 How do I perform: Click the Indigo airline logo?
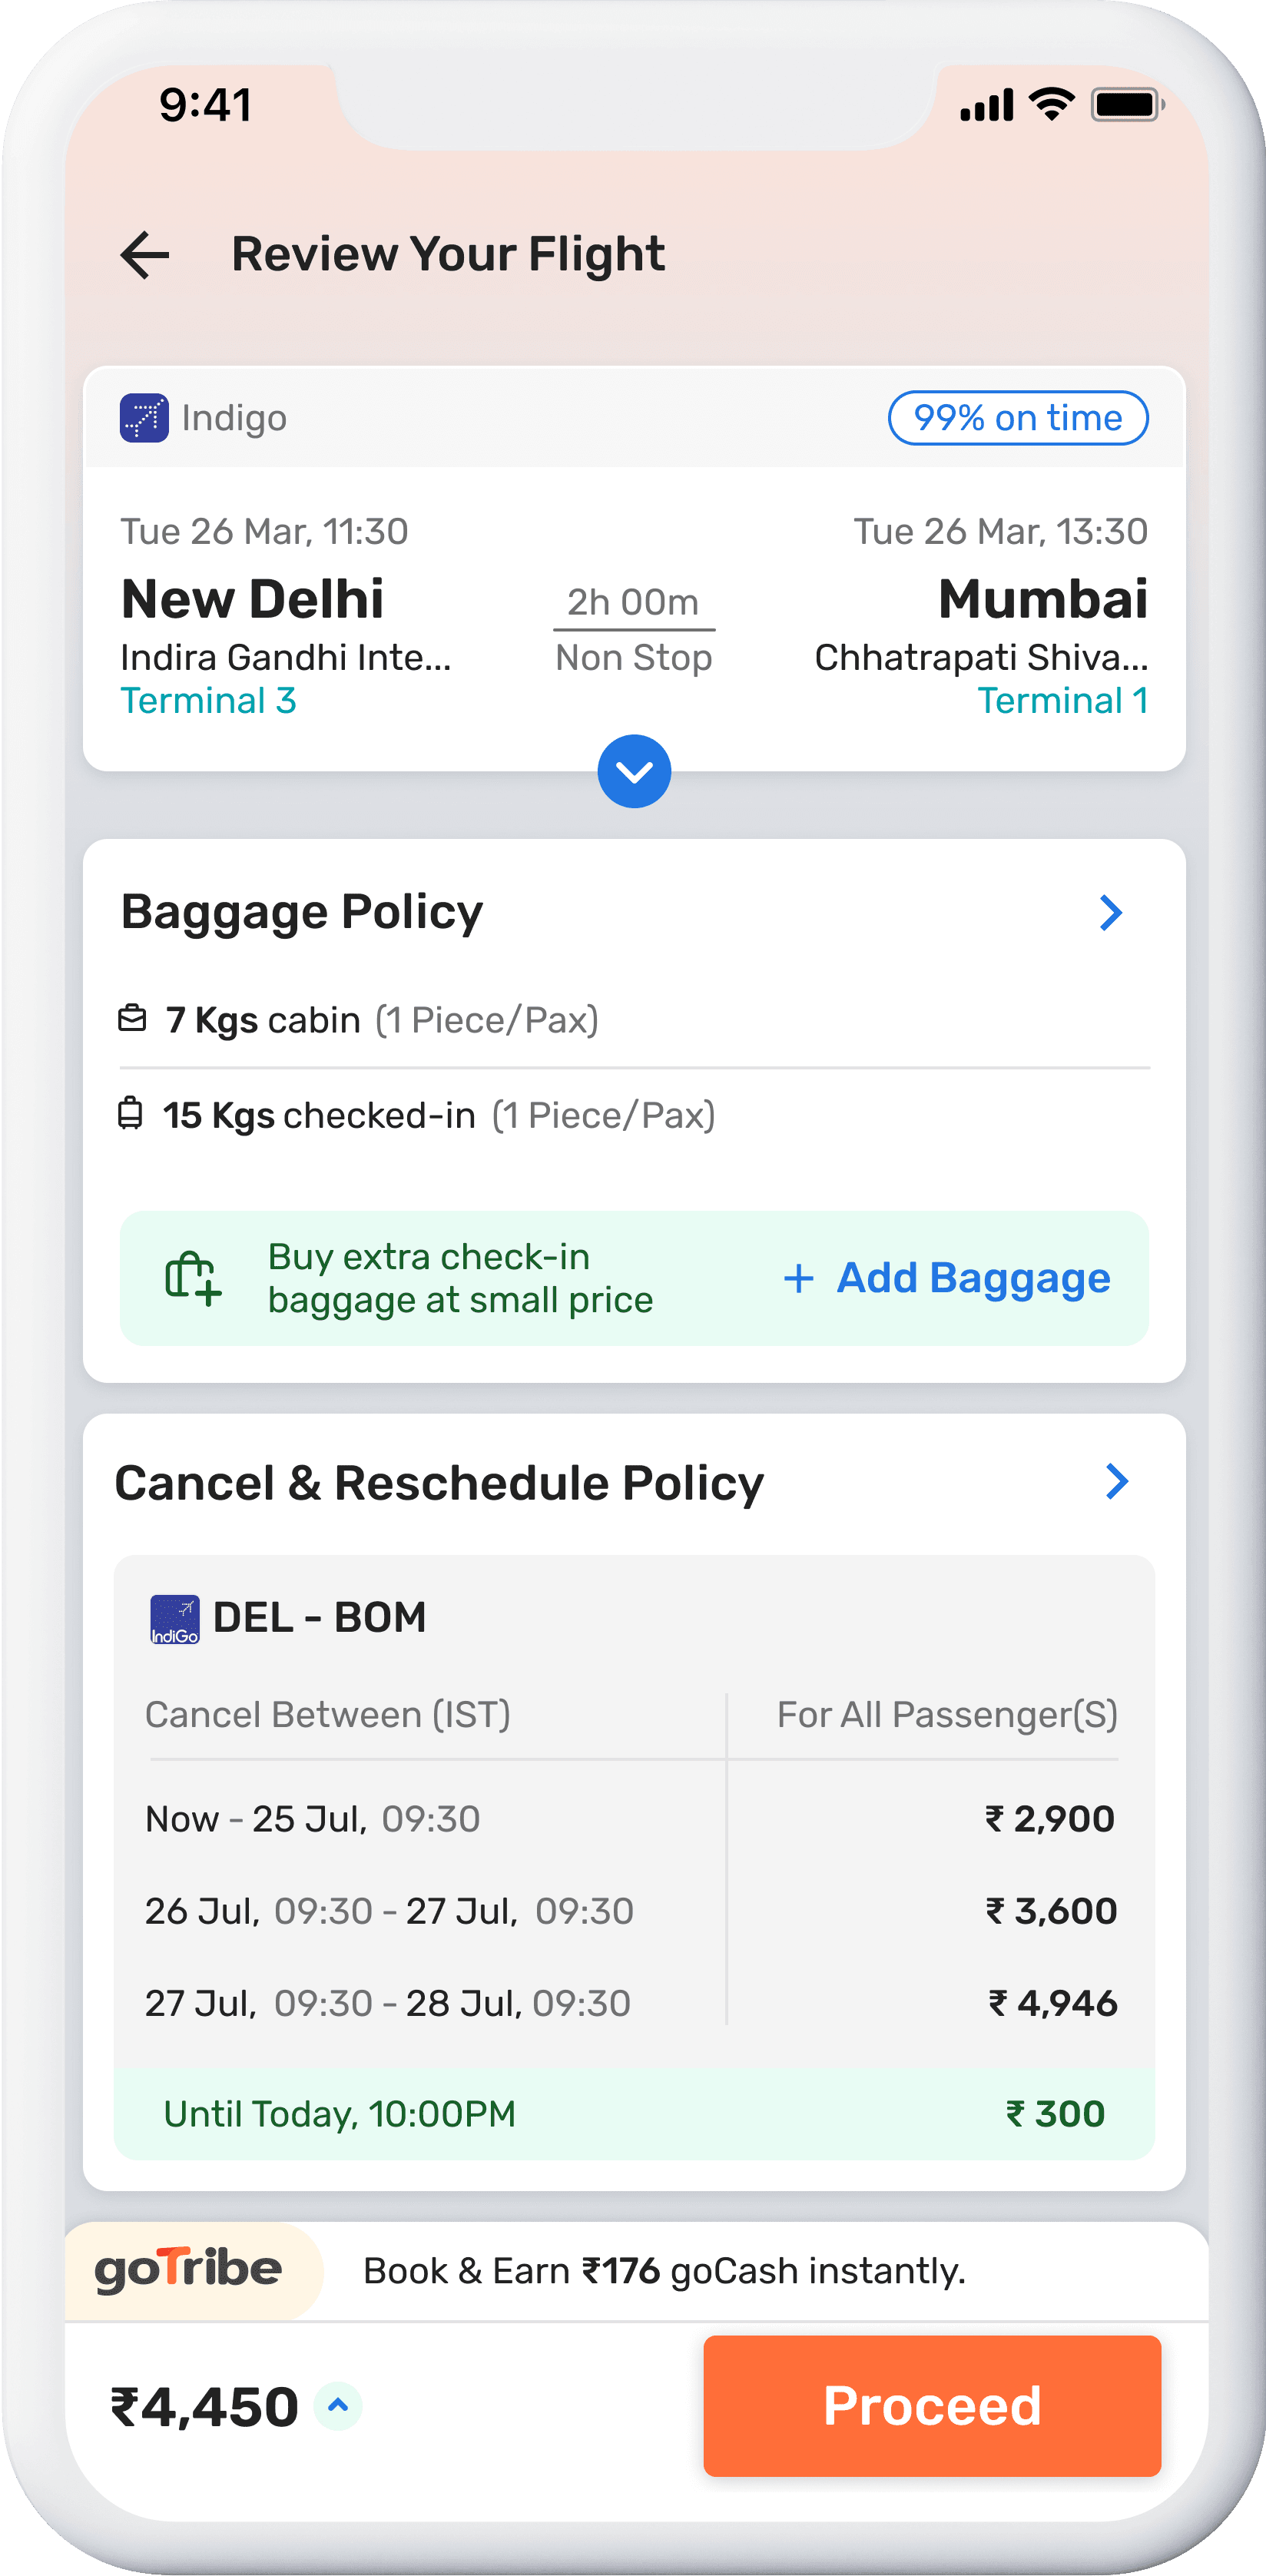[x=144, y=418]
